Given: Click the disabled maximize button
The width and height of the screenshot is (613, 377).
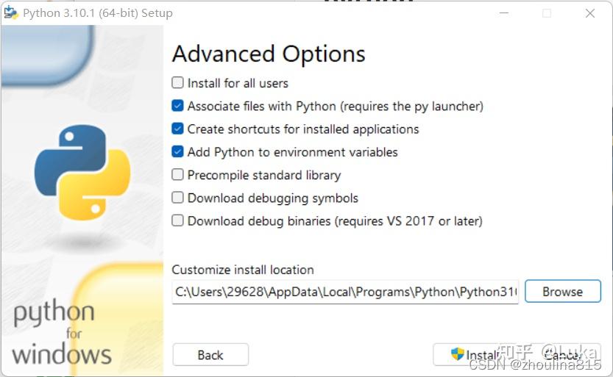Looking at the screenshot, I should click(547, 13).
